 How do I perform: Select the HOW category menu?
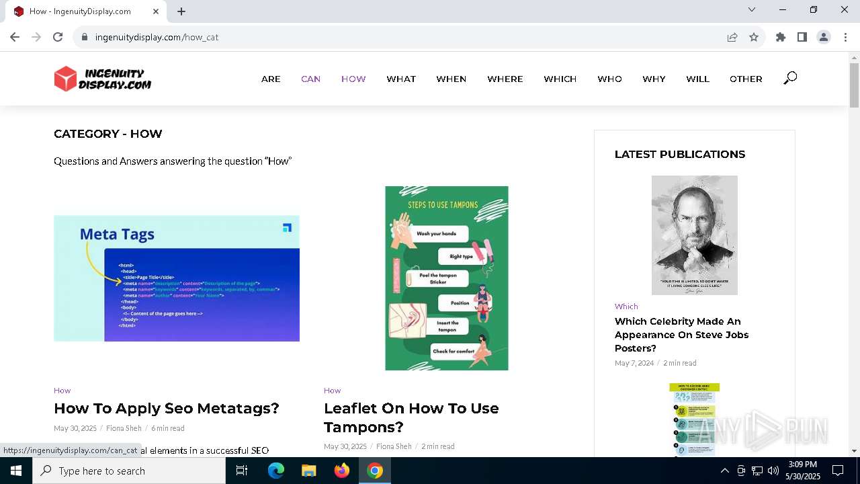tap(353, 79)
